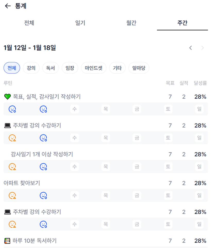The width and height of the screenshot is (213, 248).
Task: Click the next week right chevron
Action: click(x=202, y=48)
